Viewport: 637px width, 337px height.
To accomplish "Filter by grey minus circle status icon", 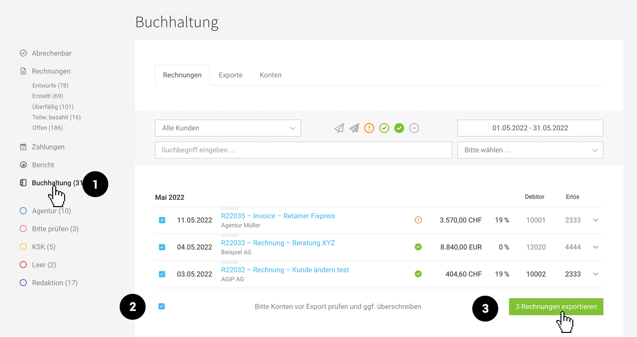I will pos(414,128).
